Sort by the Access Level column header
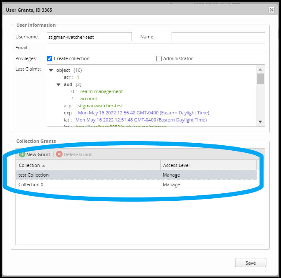 click(x=209, y=165)
